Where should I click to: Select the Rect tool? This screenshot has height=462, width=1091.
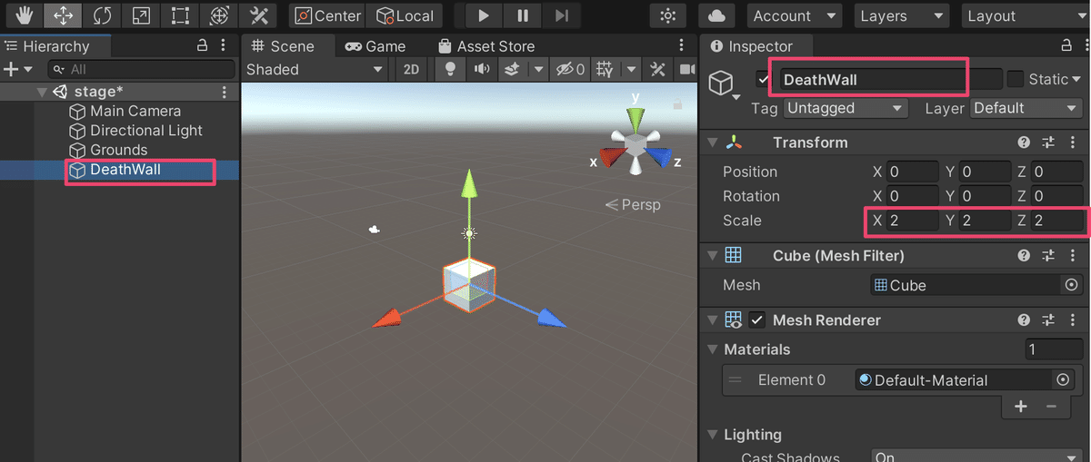click(180, 15)
